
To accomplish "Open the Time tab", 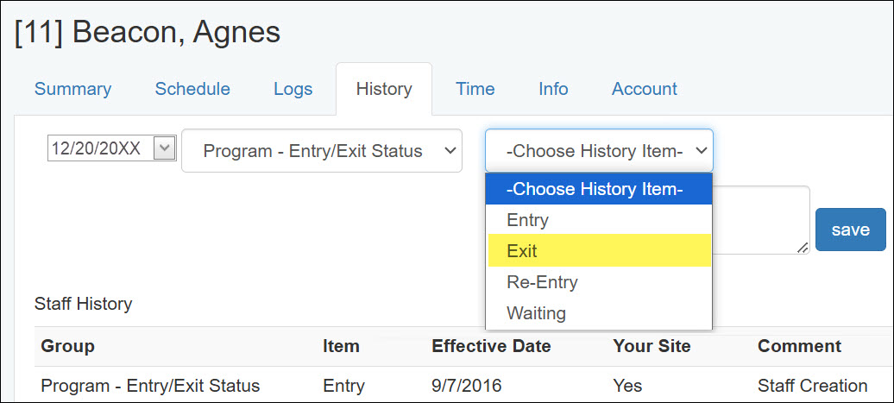I will pyautogui.click(x=475, y=89).
